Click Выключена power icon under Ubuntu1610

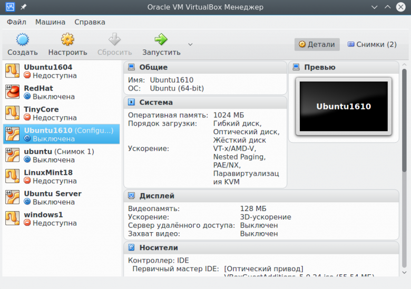tap(27, 138)
